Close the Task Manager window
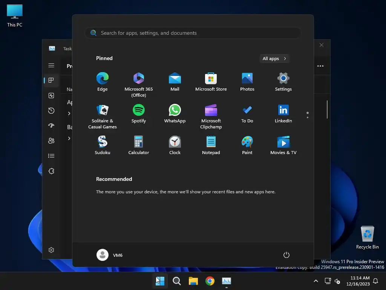The width and height of the screenshot is (386, 290). pos(322,45)
